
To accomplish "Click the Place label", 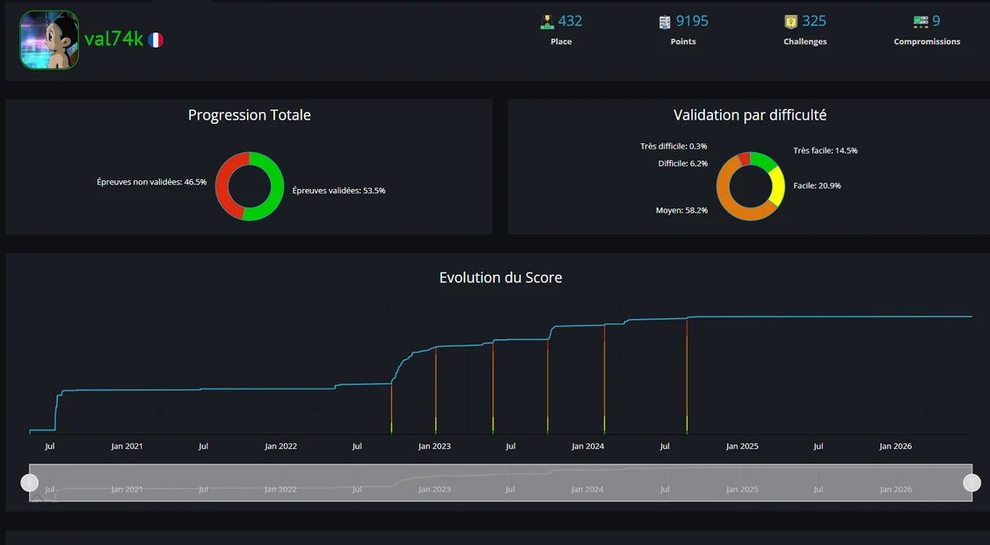I will tap(561, 41).
